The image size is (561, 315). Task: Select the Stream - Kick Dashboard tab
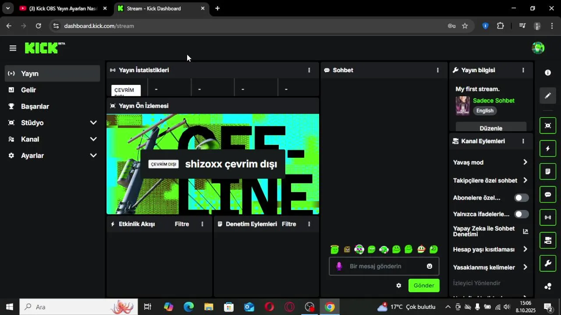tap(161, 8)
